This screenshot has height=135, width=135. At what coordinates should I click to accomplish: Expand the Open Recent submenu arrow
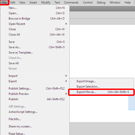pos(66,24)
